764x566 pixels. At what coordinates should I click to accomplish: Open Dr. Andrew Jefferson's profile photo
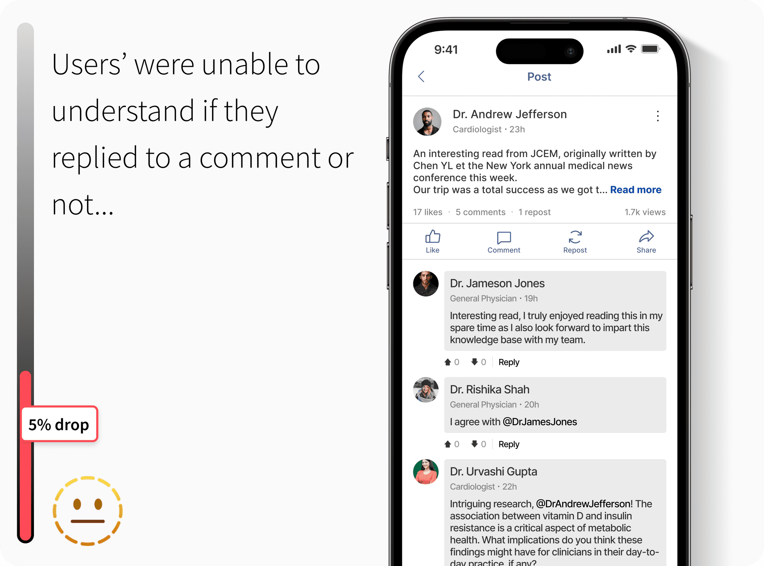point(427,122)
